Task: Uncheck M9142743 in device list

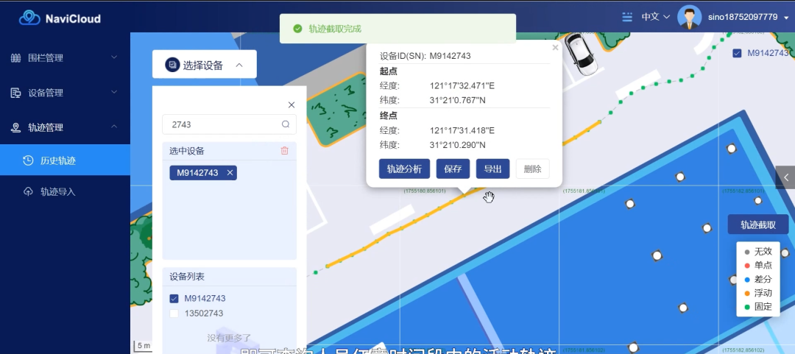Action: pos(174,299)
